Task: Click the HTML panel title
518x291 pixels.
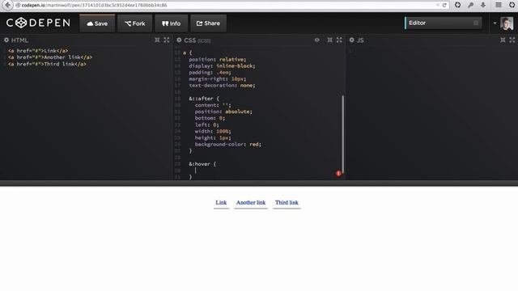Action: 19,40
